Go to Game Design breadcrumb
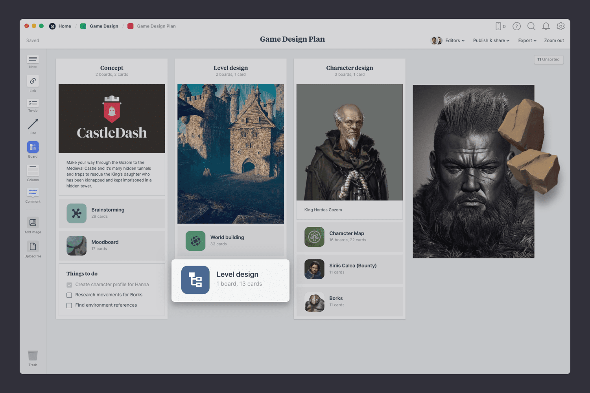 click(104, 26)
